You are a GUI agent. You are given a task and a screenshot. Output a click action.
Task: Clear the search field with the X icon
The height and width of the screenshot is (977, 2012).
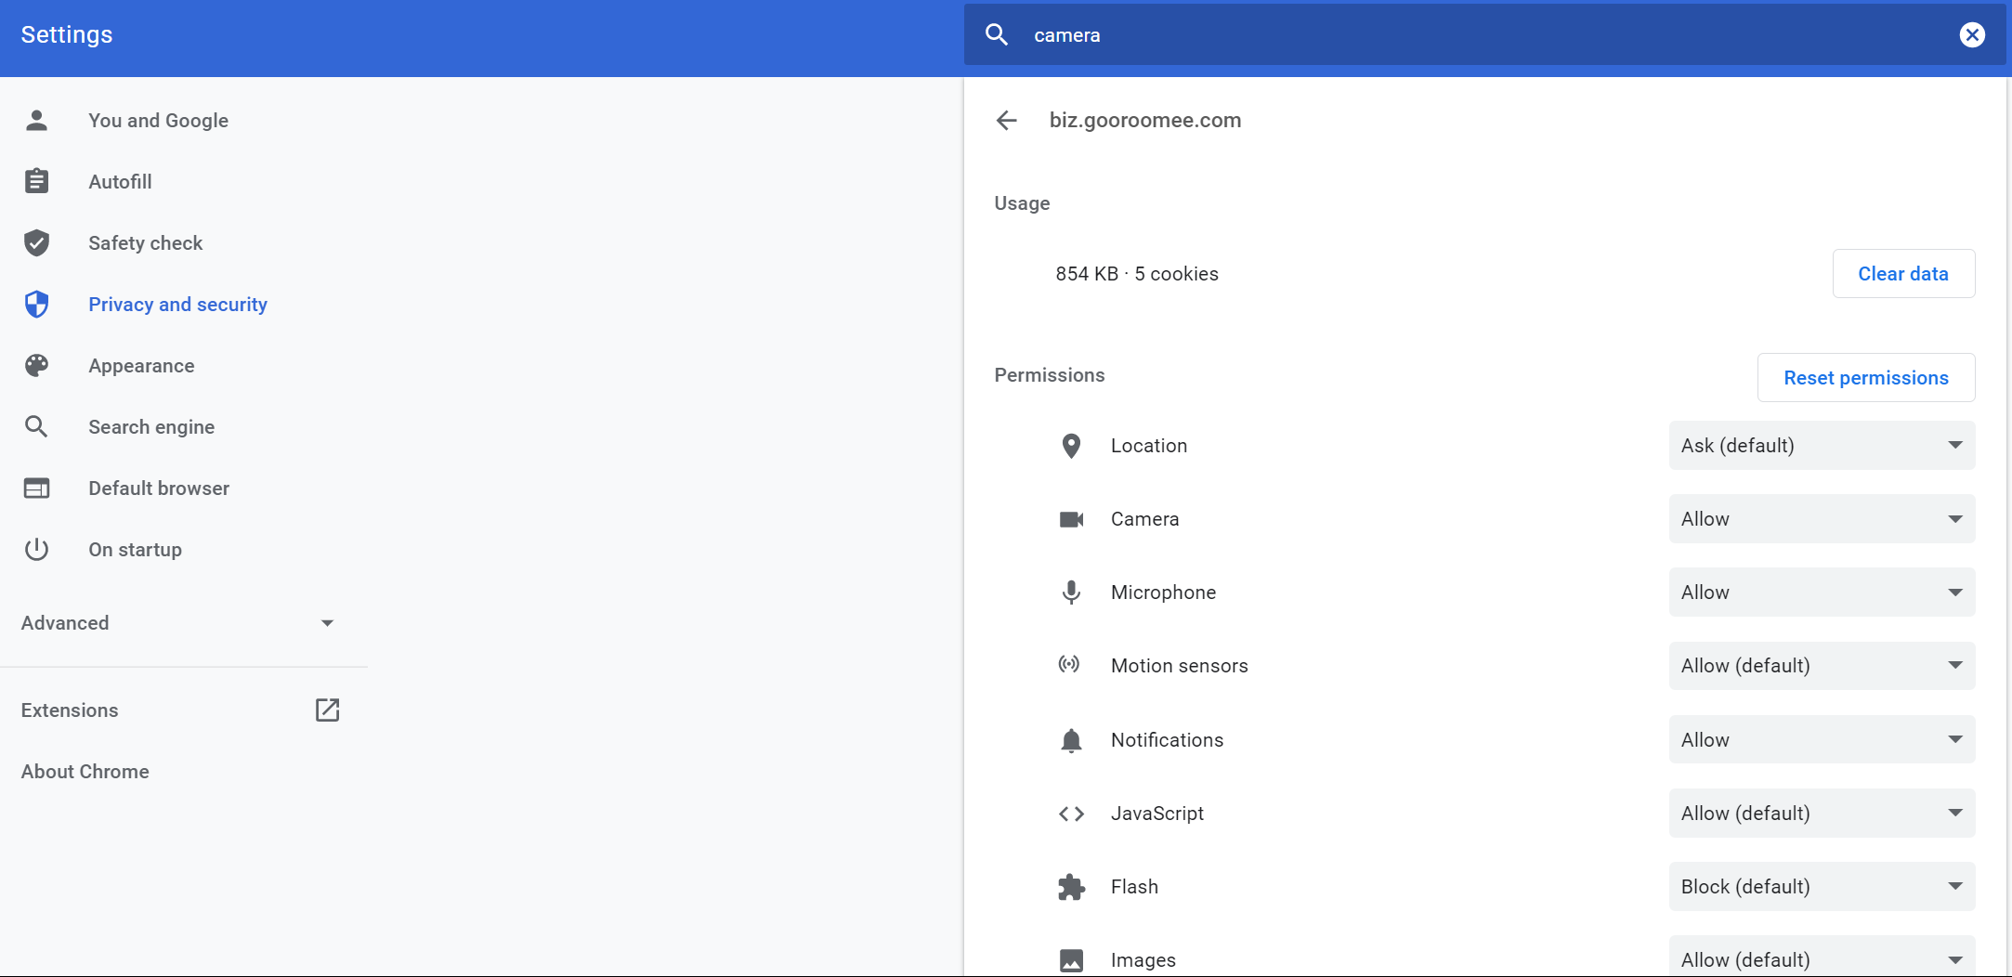[1971, 35]
